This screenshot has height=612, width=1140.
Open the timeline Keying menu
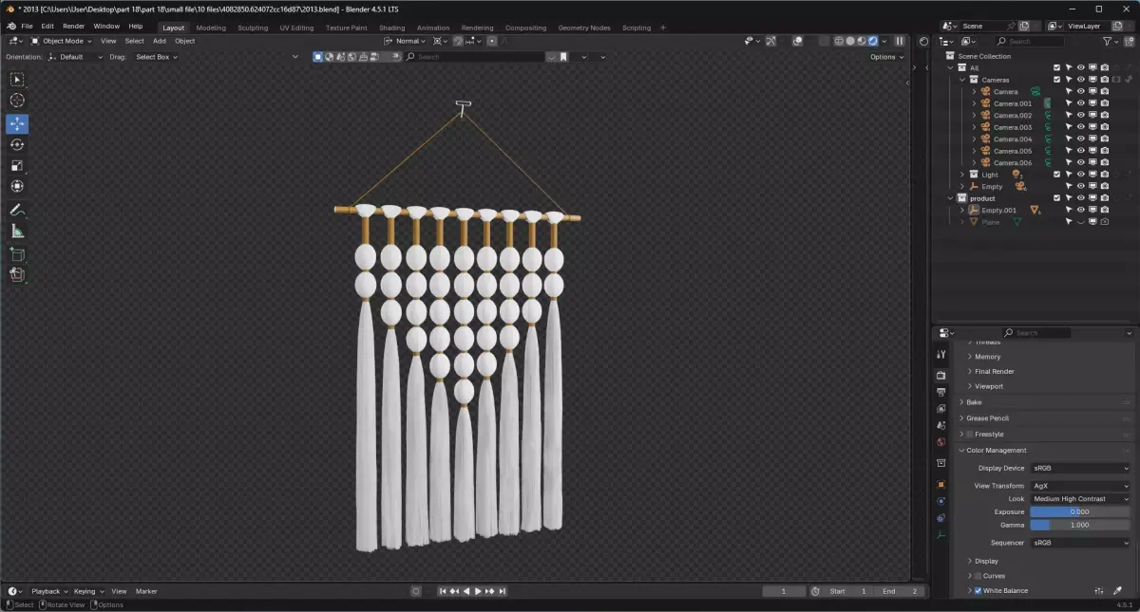pyautogui.click(x=87, y=591)
